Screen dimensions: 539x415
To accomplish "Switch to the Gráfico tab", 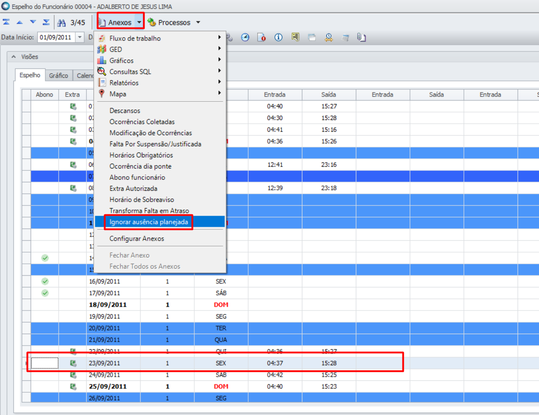I will 59,76.
